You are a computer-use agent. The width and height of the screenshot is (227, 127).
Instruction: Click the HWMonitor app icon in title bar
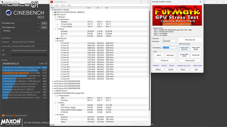coord(52,2)
